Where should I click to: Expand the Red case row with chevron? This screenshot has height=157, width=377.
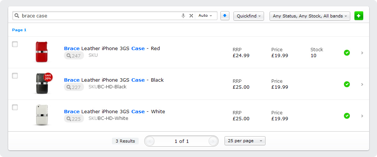tap(362, 53)
